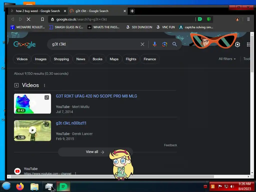The image size is (256, 192).
Task: Open Action Center flag in tray
Action: 220,186
